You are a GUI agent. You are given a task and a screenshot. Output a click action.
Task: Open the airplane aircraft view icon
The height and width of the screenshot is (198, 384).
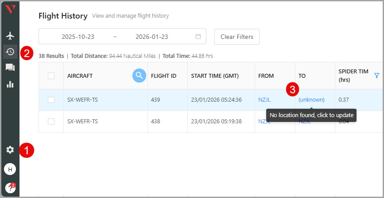(x=10, y=35)
